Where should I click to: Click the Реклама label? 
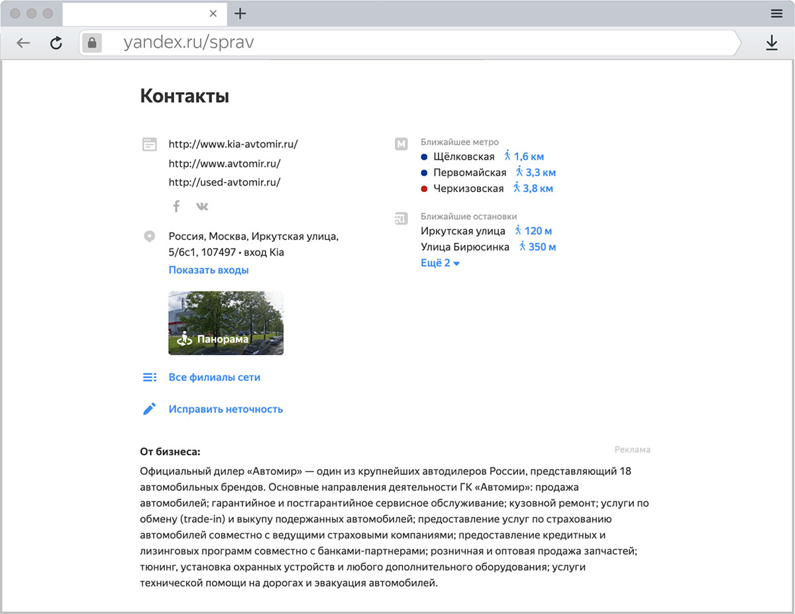pyautogui.click(x=632, y=450)
